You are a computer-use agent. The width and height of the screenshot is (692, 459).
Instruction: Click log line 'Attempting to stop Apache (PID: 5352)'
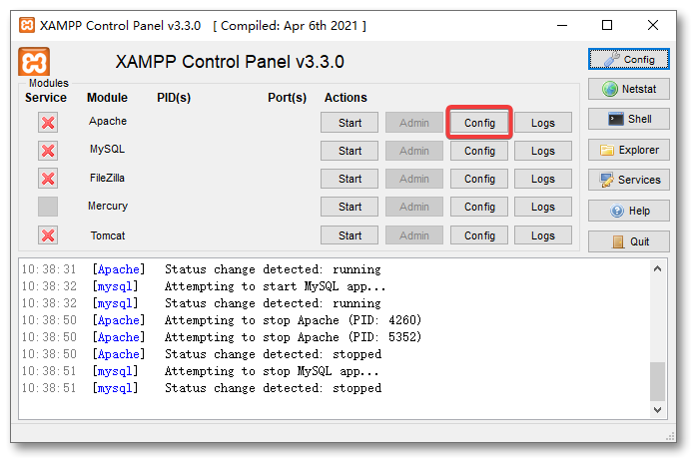point(293,337)
